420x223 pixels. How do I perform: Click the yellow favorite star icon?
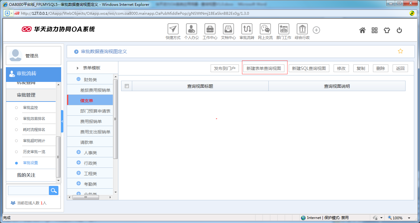tap(400, 51)
